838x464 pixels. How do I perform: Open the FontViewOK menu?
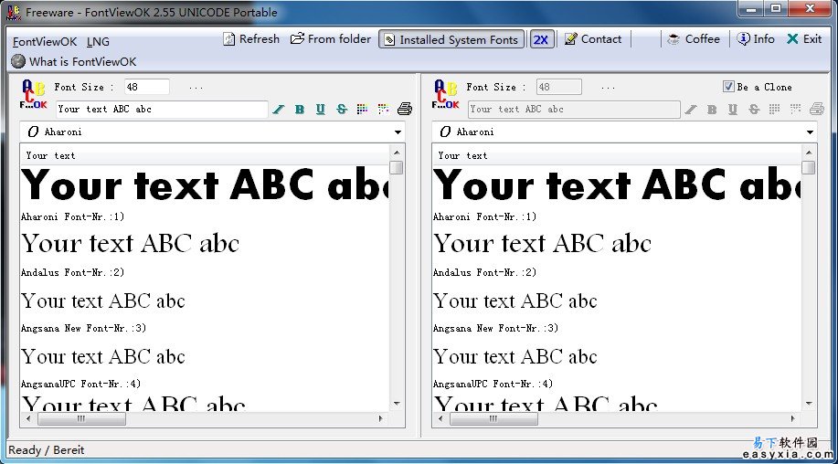pos(45,42)
